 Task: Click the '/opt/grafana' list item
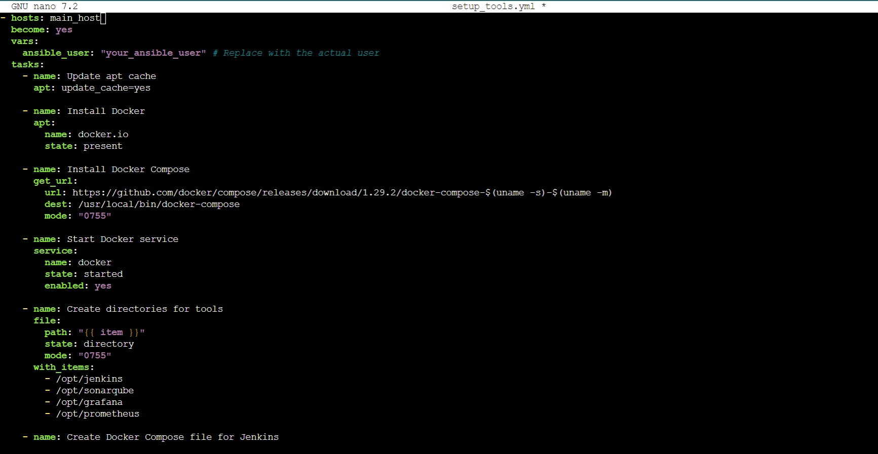89,402
